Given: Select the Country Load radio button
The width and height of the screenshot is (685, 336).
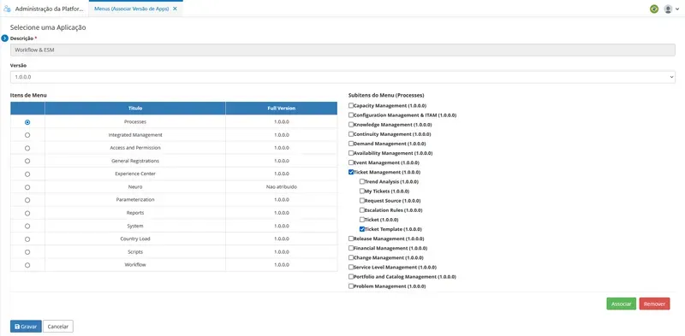Looking at the screenshot, I should click(27, 239).
